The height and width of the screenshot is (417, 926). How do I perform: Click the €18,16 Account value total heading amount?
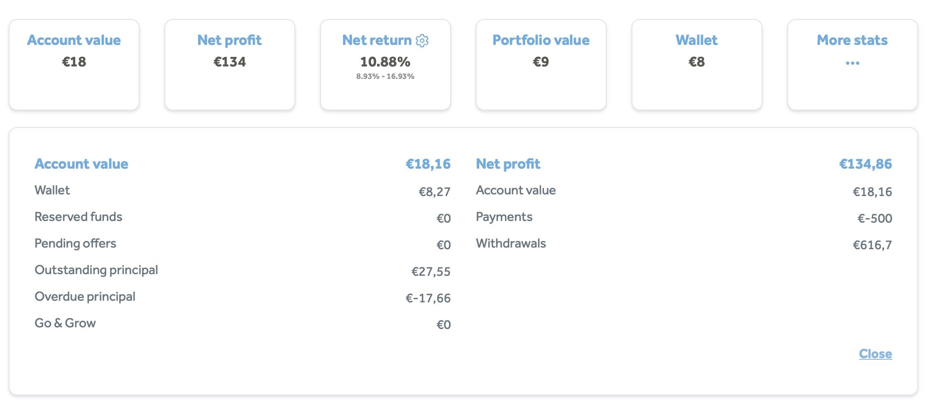point(428,164)
